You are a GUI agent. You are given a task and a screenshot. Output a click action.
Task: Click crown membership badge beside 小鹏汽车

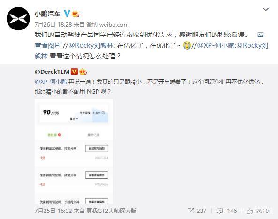pos(75,14)
